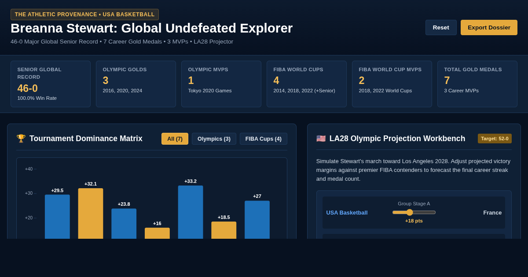
Task: Click the 100.0% Win Rate text
Action: point(37,98)
